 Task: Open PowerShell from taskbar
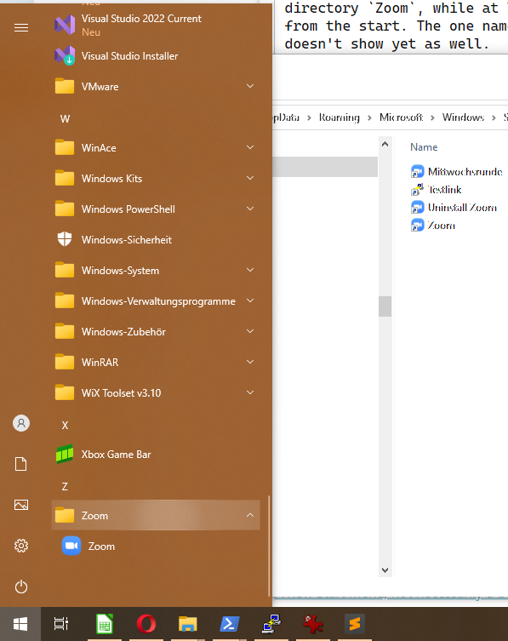tap(230, 624)
